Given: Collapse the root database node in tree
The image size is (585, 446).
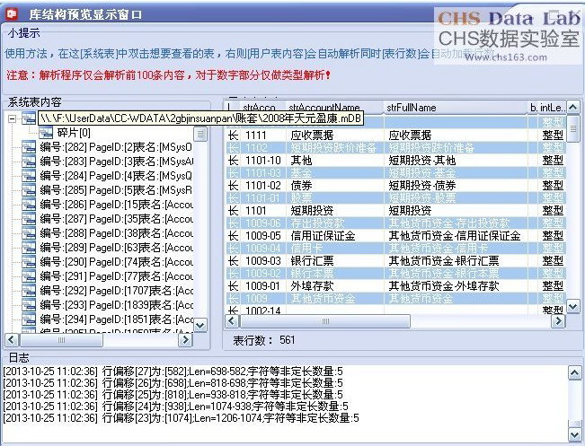Looking at the screenshot, I should coord(13,119).
